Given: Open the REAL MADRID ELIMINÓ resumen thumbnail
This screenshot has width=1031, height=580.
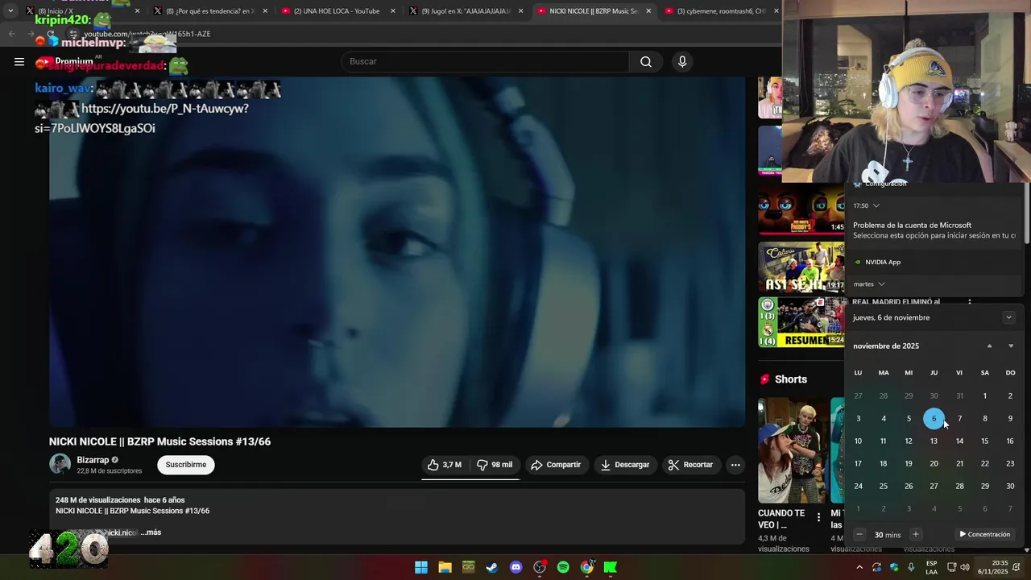Looking at the screenshot, I should point(801,322).
